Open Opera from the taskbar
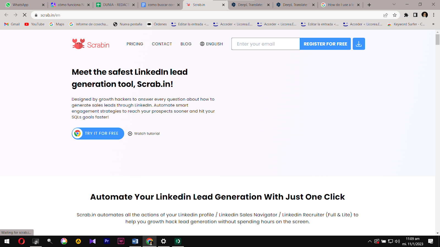The width and height of the screenshot is (440, 247). [21, 241]
